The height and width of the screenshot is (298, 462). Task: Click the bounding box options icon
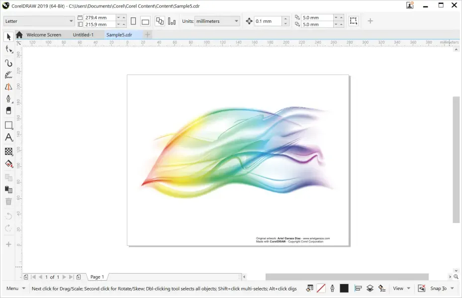[353, 21]
